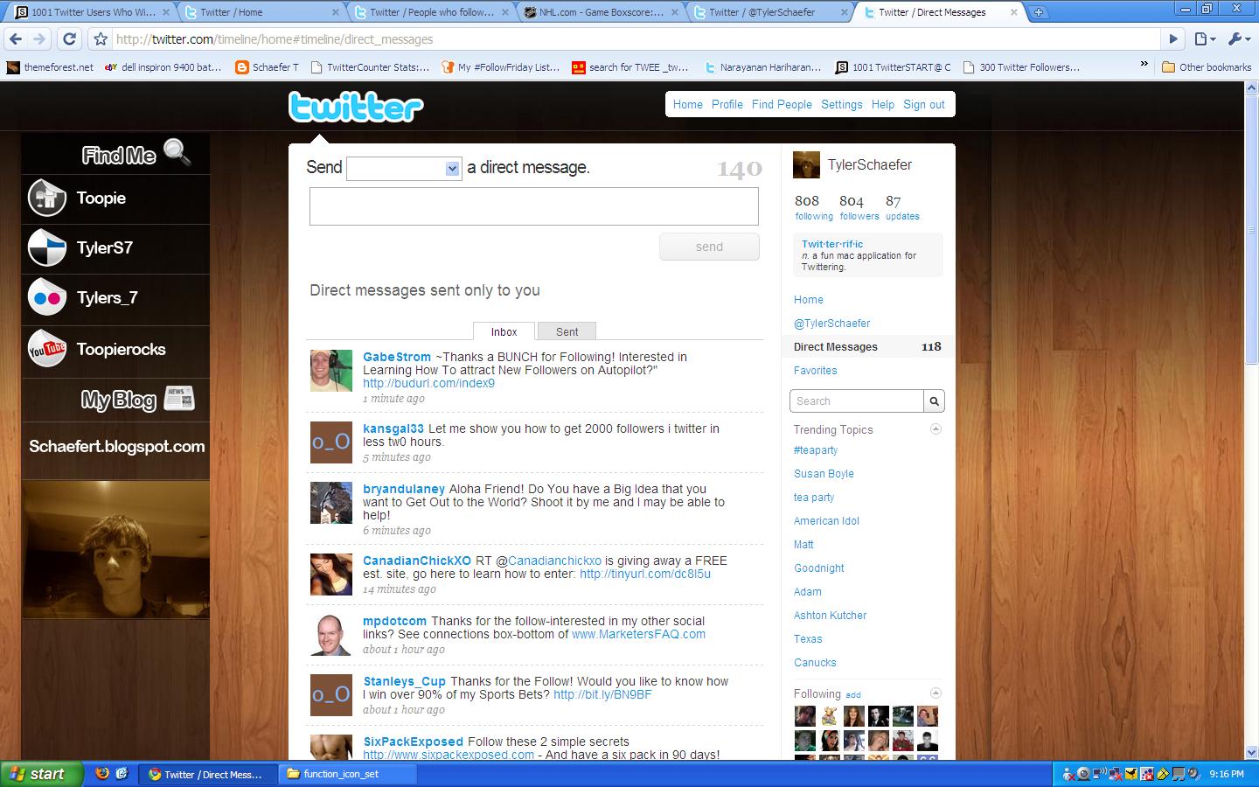Click the TylerS7 round icon
The height and width of the screenshot is (787, 1259).
click(x=46, y=247)
